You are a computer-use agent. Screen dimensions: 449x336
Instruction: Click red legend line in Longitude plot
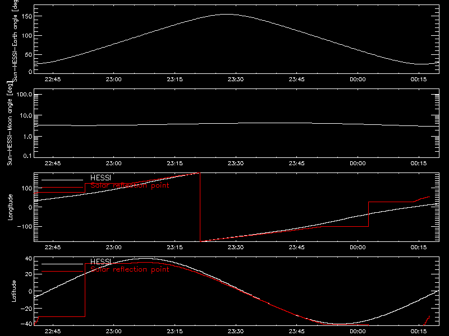[62, 188]
